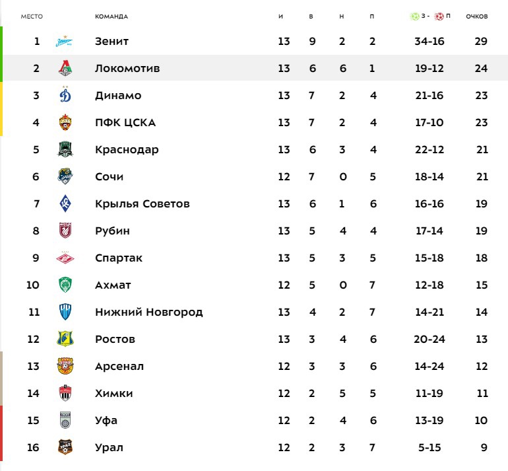Image resolution: width=508 pixels, height=471 pixels.
Task: Click the goals scored icon in header
Action: coord(414,16)
